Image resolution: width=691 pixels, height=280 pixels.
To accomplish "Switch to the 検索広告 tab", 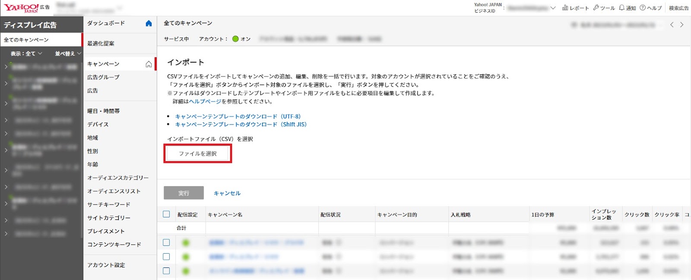I will pos(678,8).
